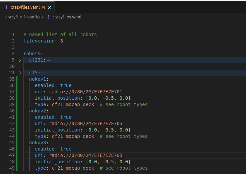Viewport: 246px width, 174px height.
Task: Open config folder in breadcrumb
Action: point(34,17)
